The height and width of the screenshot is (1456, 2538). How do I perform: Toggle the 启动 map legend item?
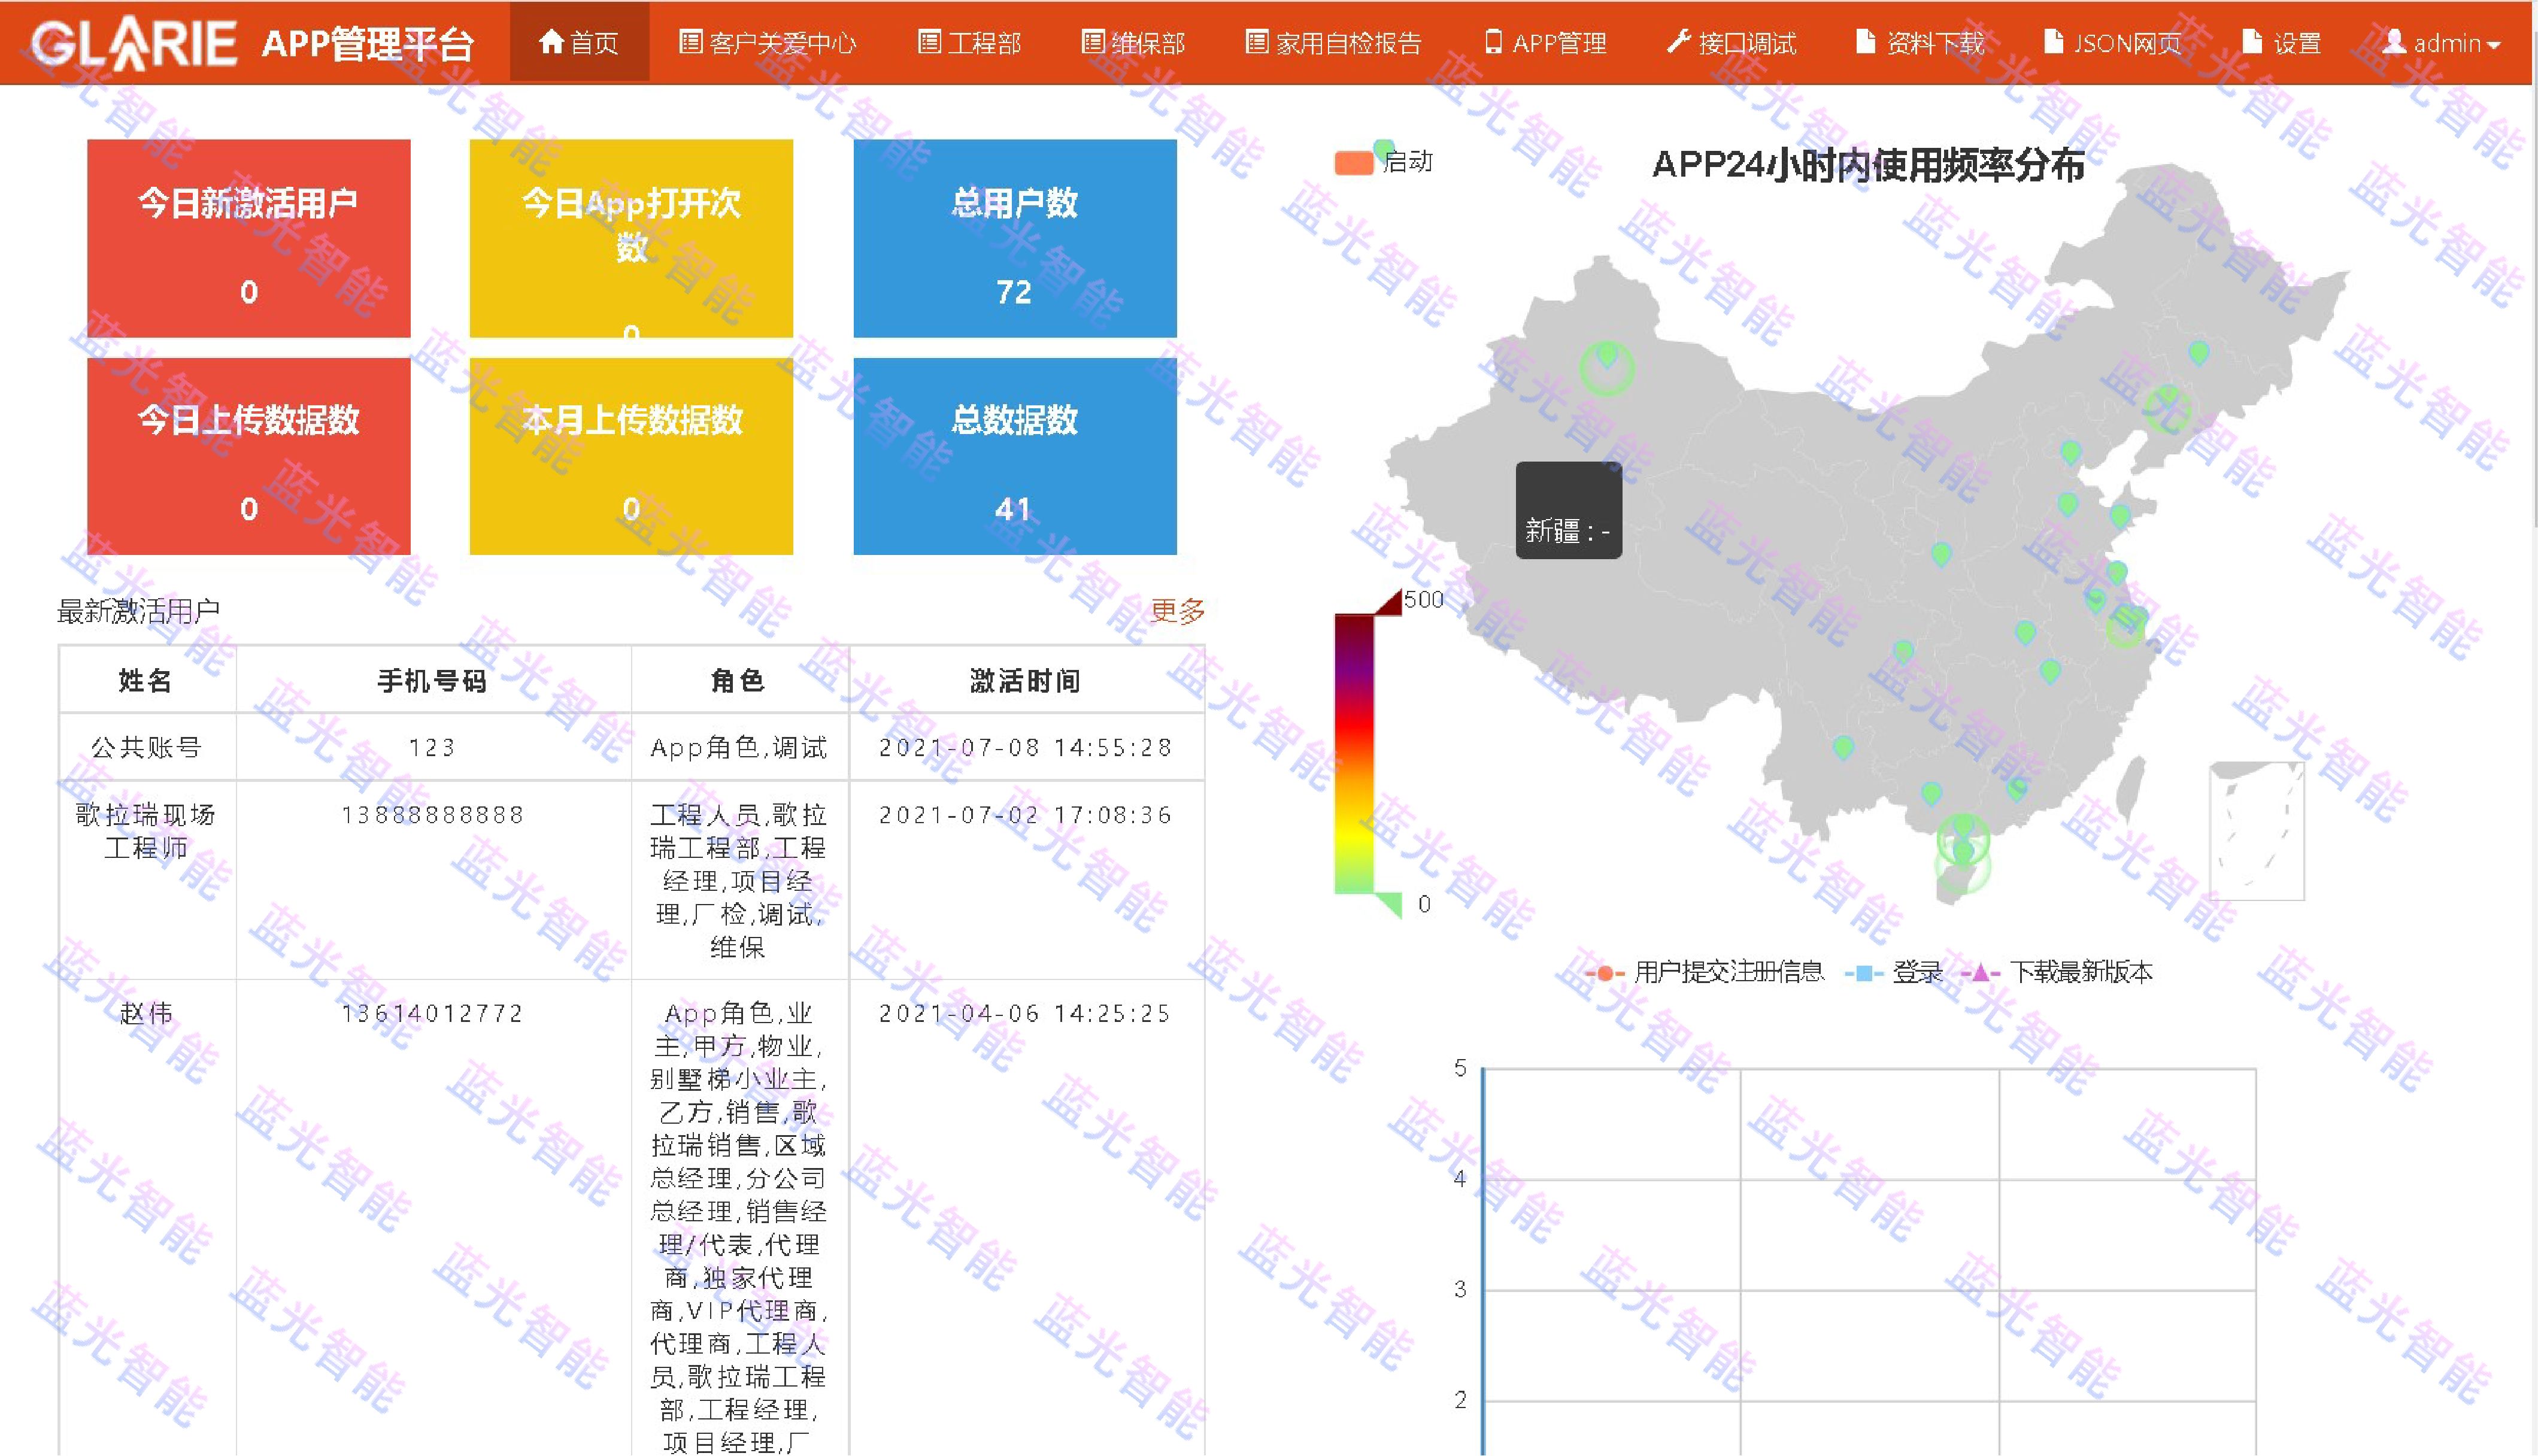click(1384, 162)
